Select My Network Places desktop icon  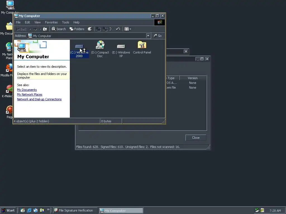pos(7,51)
